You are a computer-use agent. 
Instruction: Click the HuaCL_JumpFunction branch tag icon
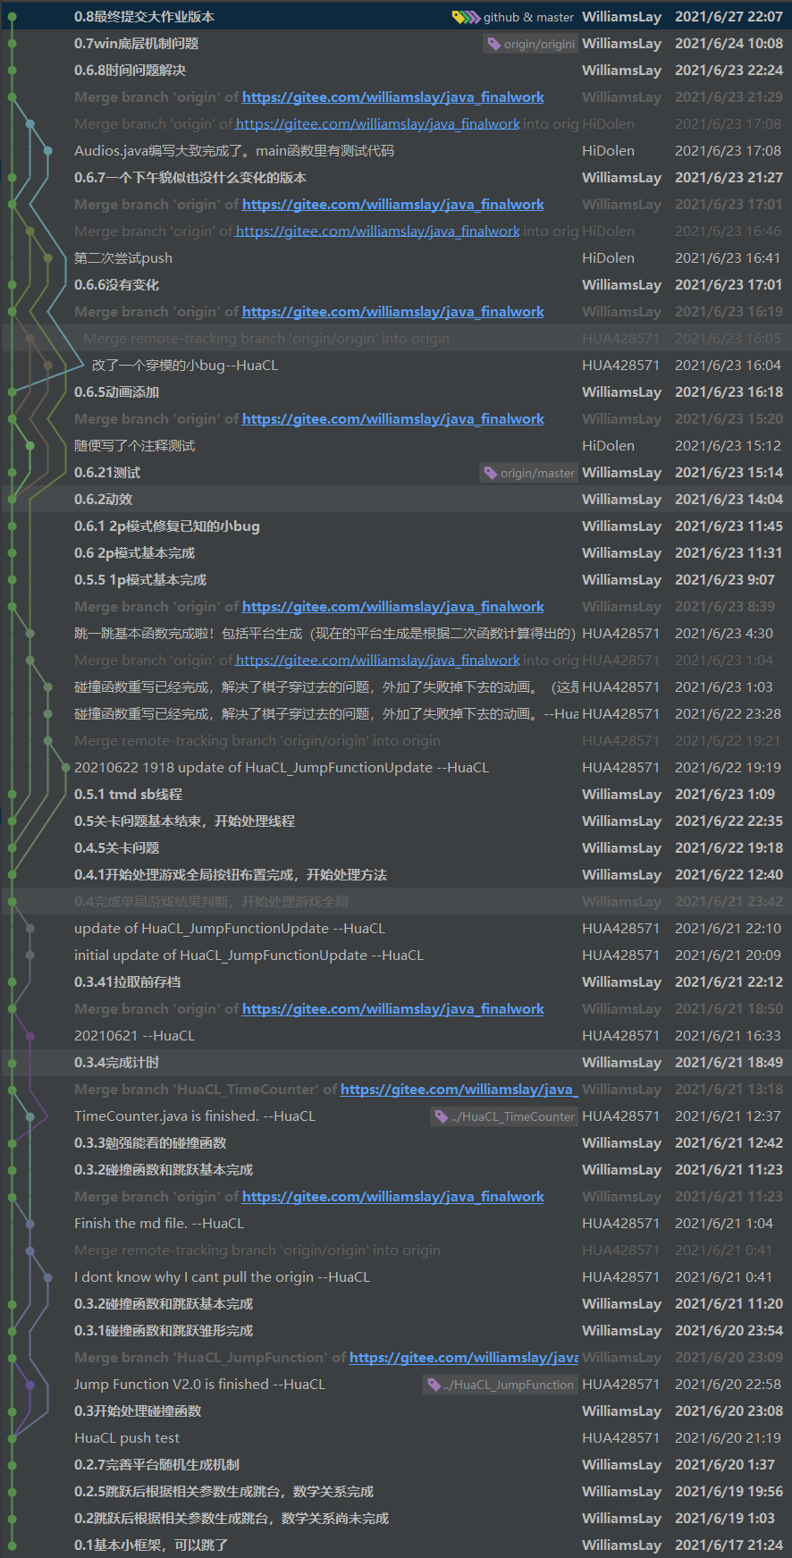[434, 1385]
